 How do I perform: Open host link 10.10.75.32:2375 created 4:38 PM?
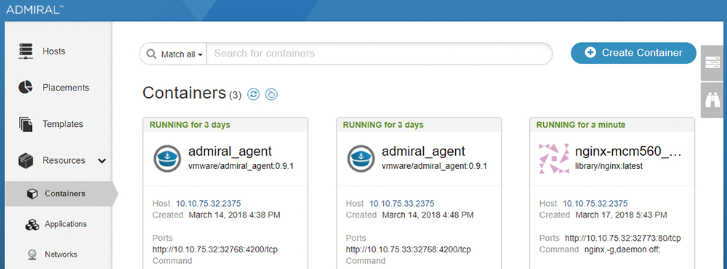(208, 203)
